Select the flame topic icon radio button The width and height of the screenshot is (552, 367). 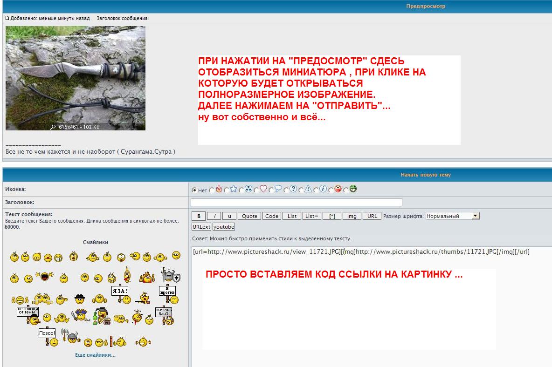212,190
